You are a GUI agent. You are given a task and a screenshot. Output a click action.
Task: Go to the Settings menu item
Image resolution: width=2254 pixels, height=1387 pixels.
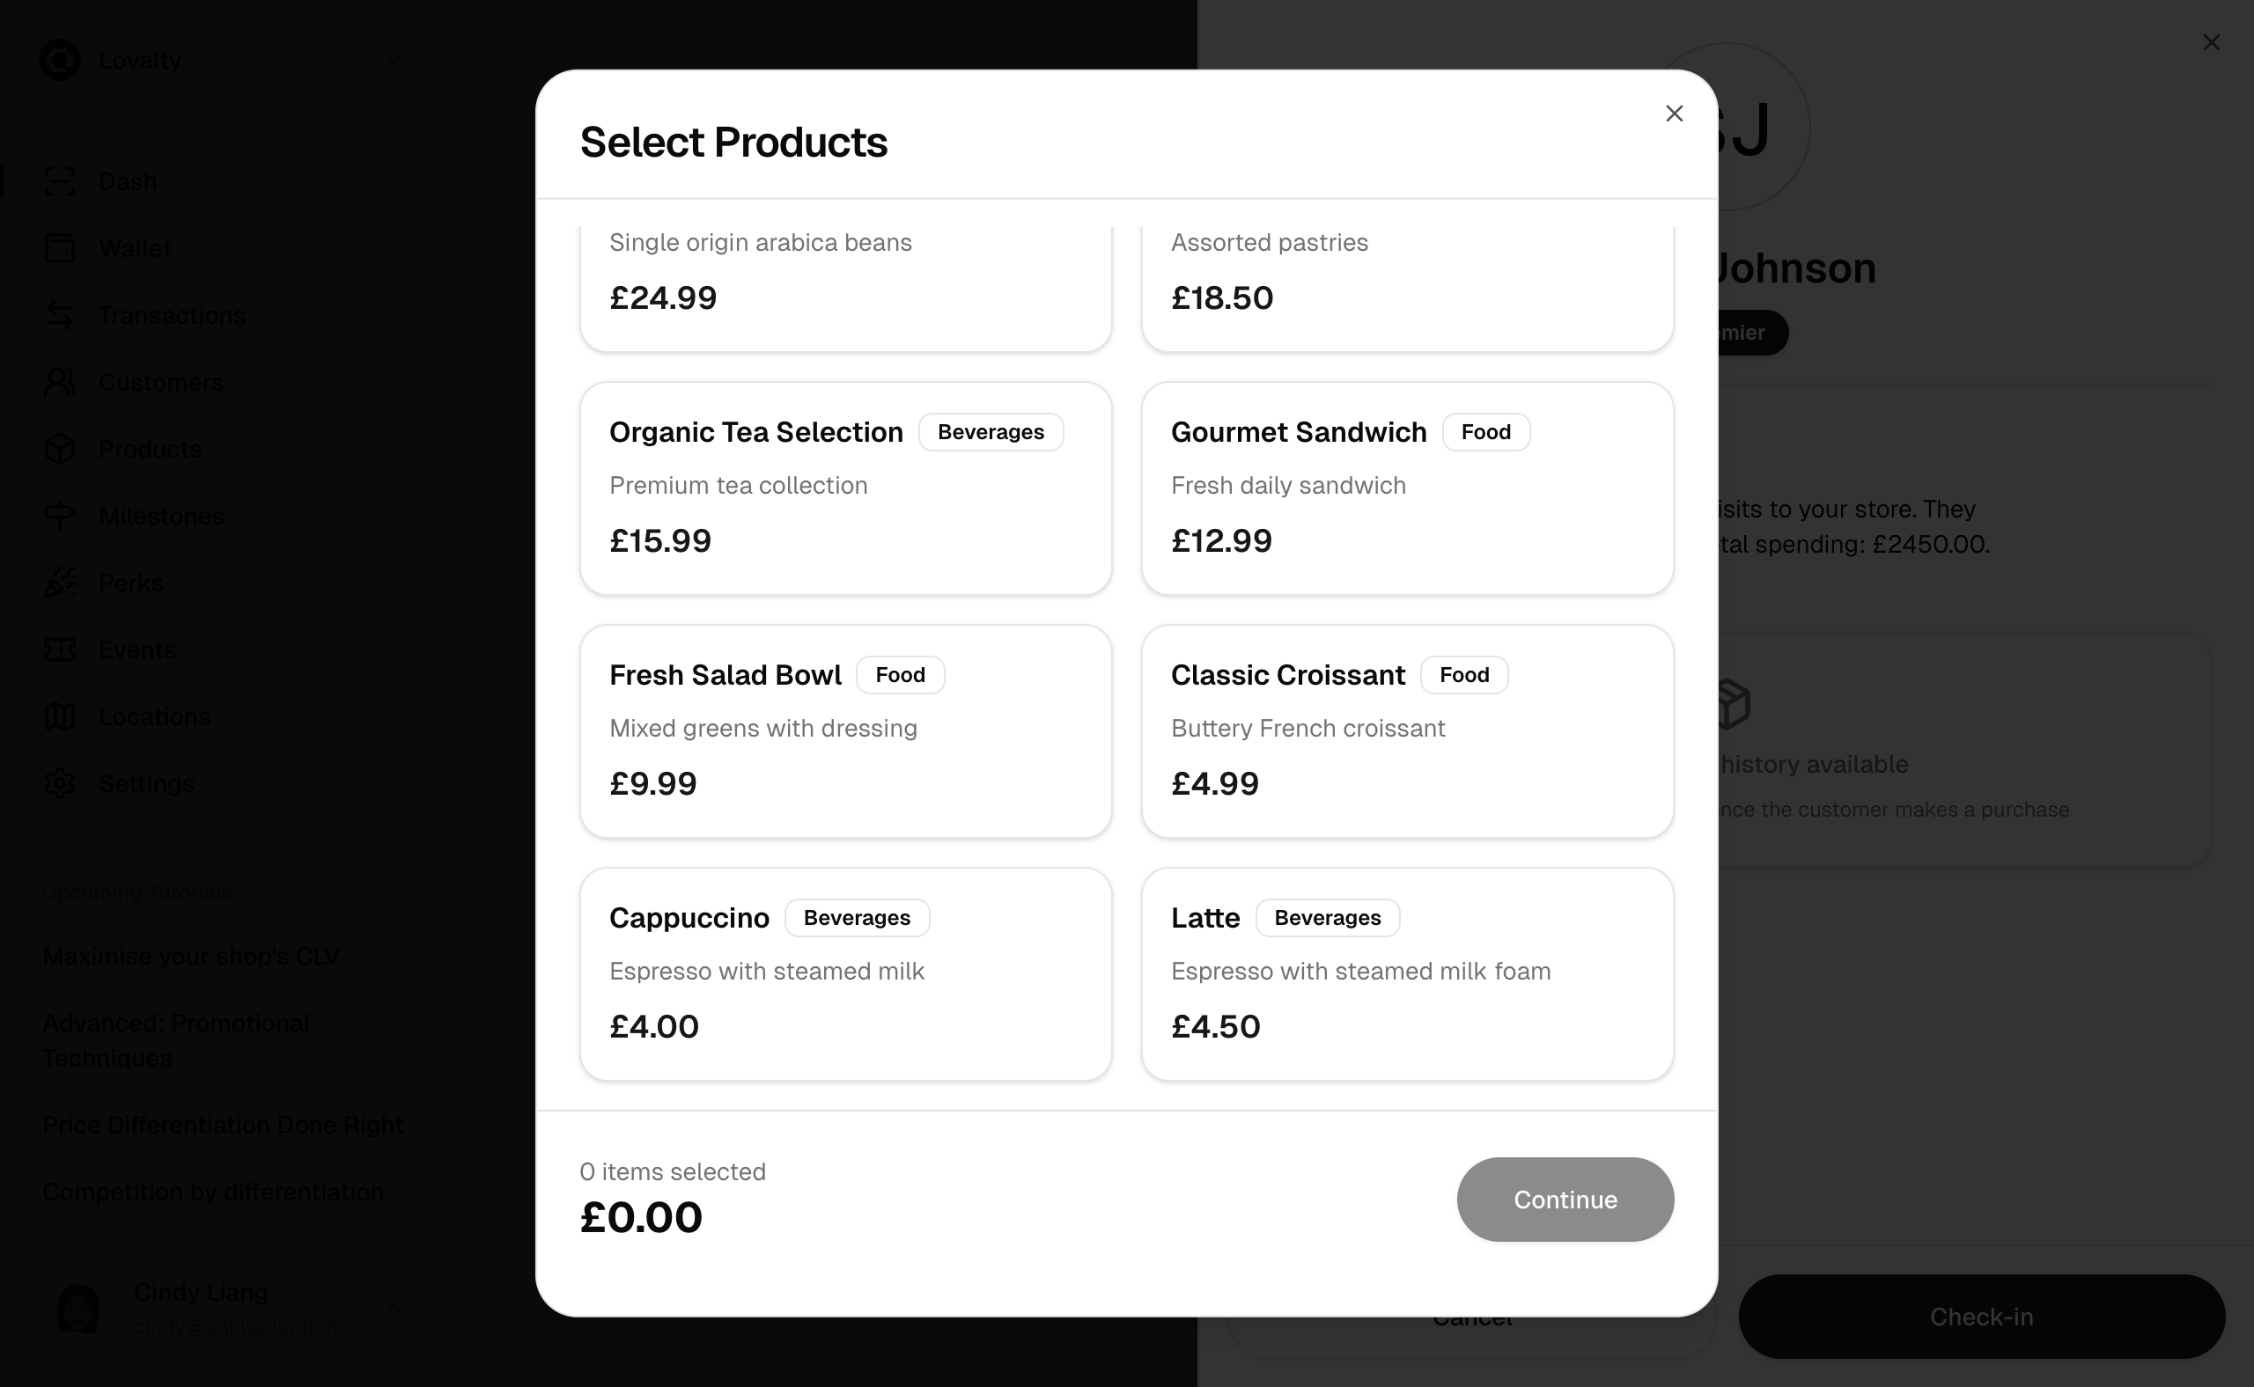coord(146,783)
